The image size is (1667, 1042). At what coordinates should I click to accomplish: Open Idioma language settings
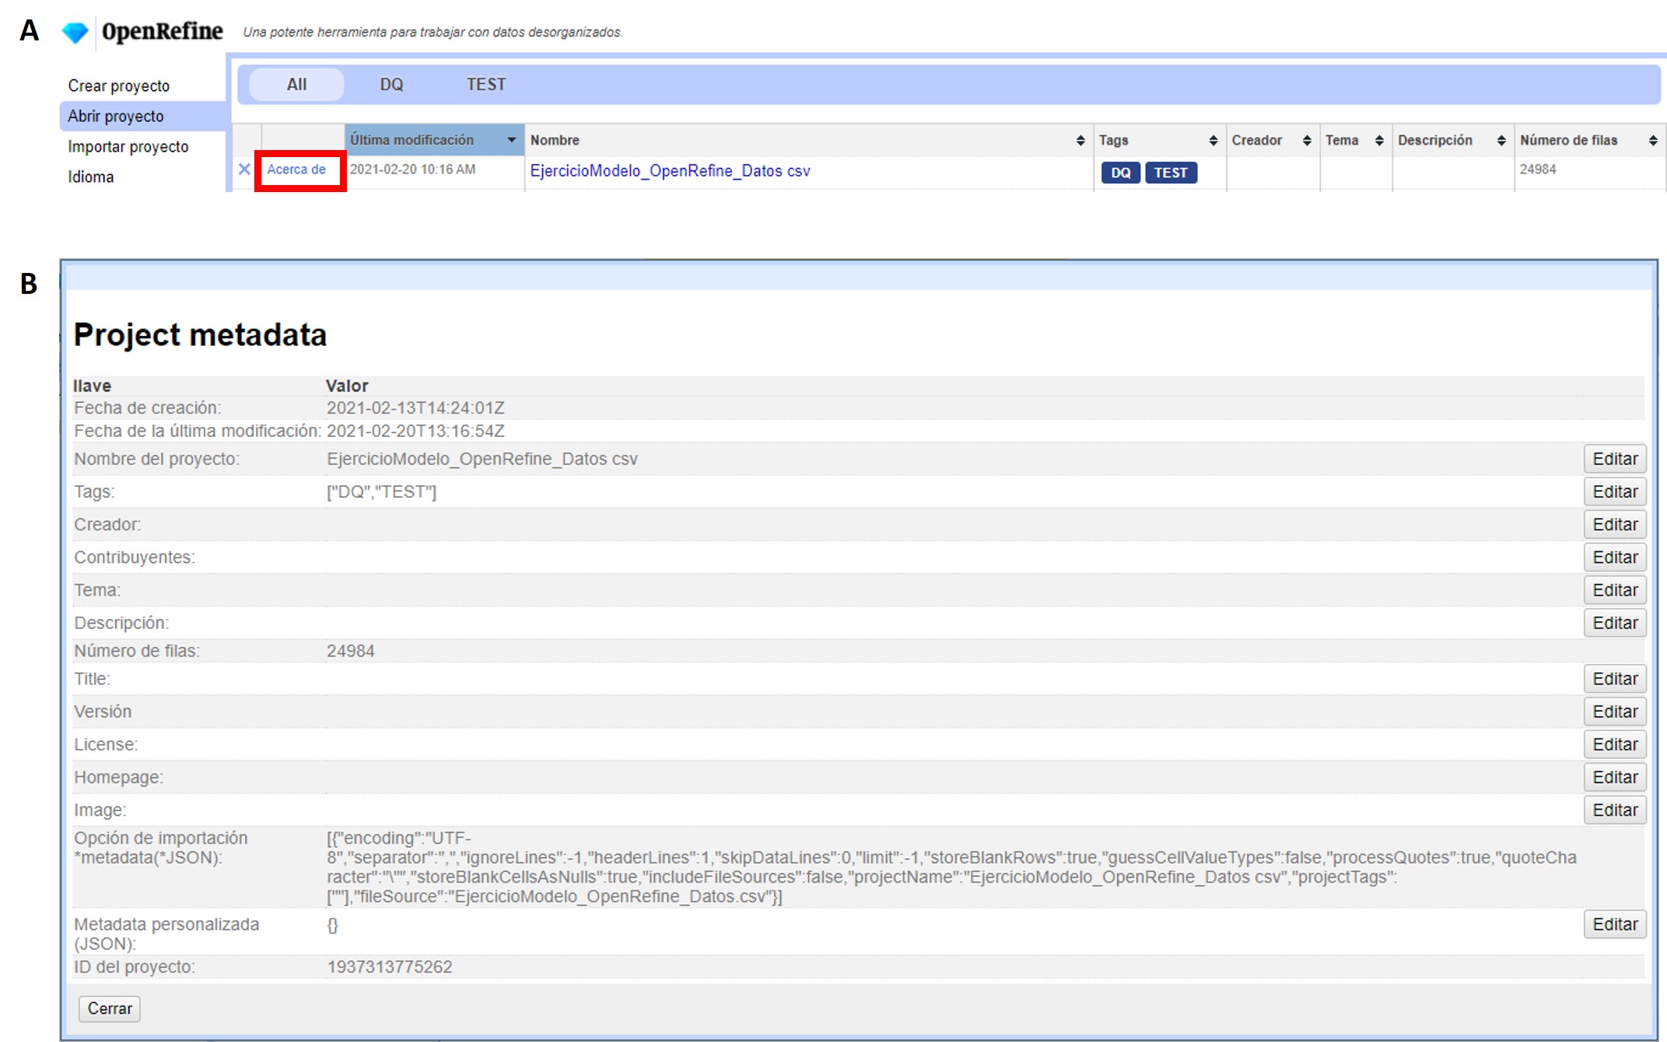click(91, 177)
